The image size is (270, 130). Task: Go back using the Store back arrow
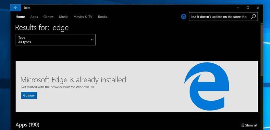16,8
